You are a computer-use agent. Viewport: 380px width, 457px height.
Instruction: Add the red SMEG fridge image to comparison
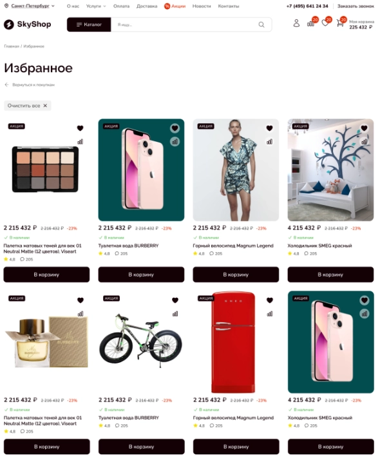pos(270,314)
